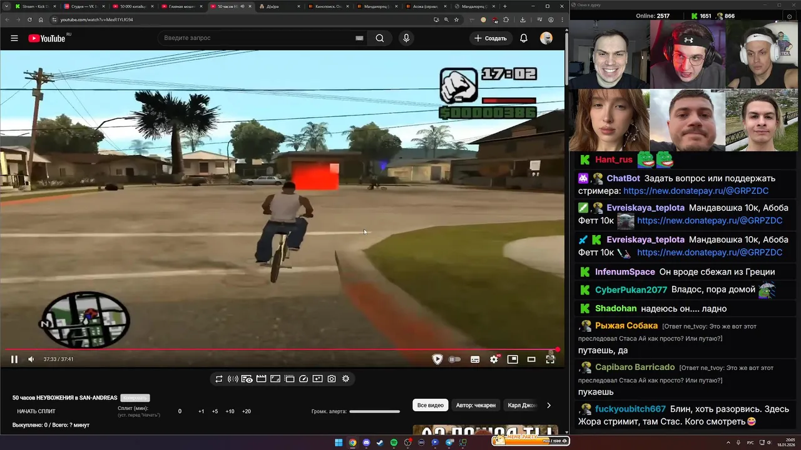Open the on-screen keyboard in search box
The height and width of the screenshot is (450, 801).
point(359,38)
